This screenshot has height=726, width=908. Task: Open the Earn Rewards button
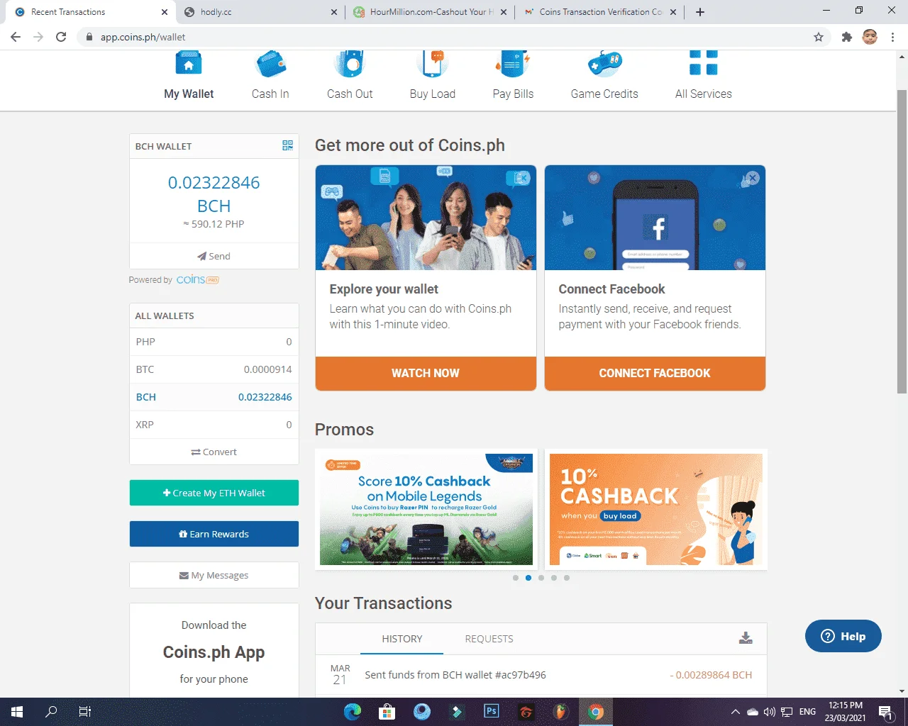pyautogui.click(x=214, y=534)
